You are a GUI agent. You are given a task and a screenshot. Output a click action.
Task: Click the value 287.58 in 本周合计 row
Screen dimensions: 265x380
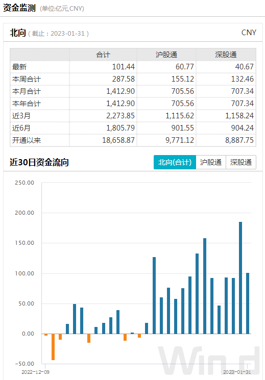(x=123, y=79)
